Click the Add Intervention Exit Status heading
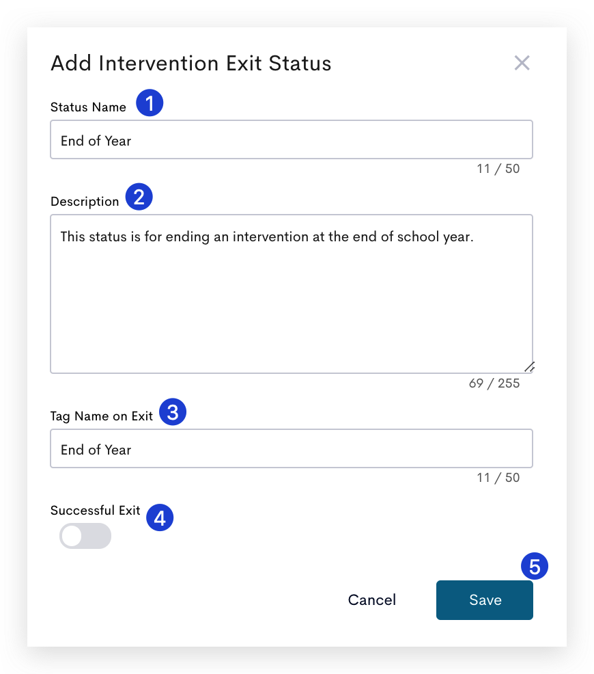This screenshot has width=594, height=674. 191,63
